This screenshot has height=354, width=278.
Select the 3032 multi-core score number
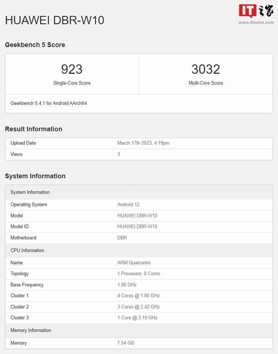(x=205, y=69)
